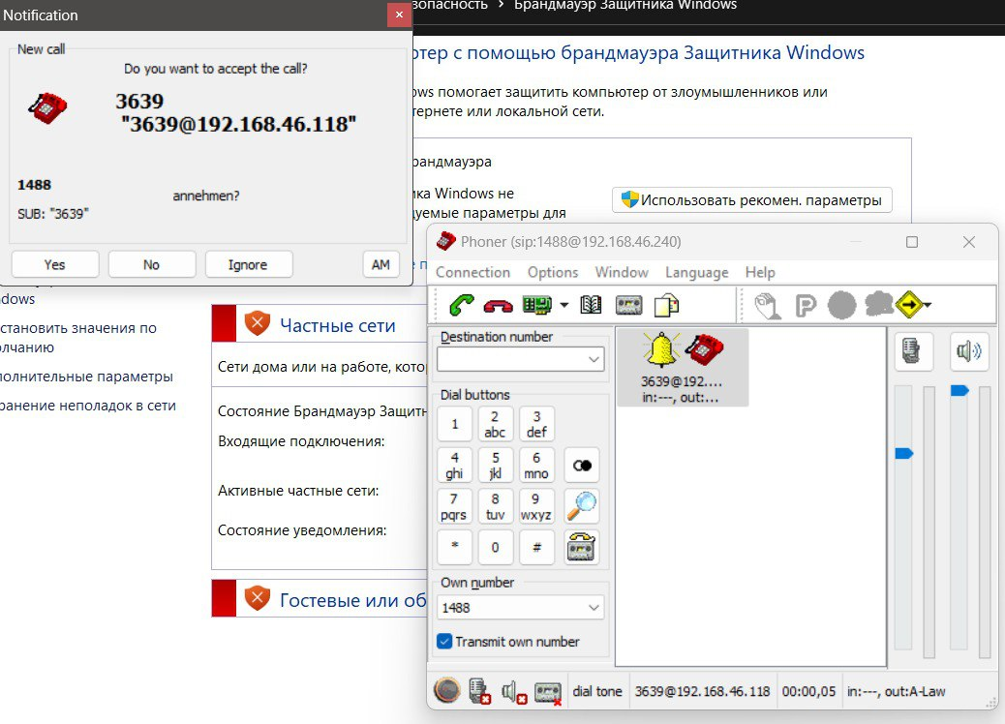Open the answering machine icon in Phoner toolbar
1005x724 pixels.
pyautogui.click(x=628, y=305)
